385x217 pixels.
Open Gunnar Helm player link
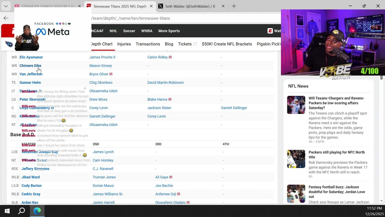tap(30, 83)
